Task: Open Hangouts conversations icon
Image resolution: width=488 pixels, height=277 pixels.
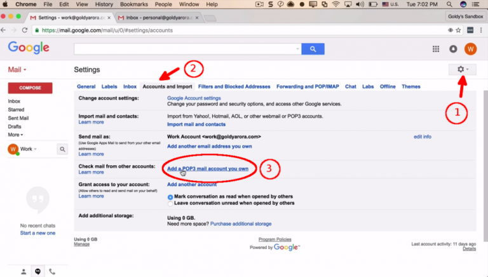Action: click(x=37, y=272)
